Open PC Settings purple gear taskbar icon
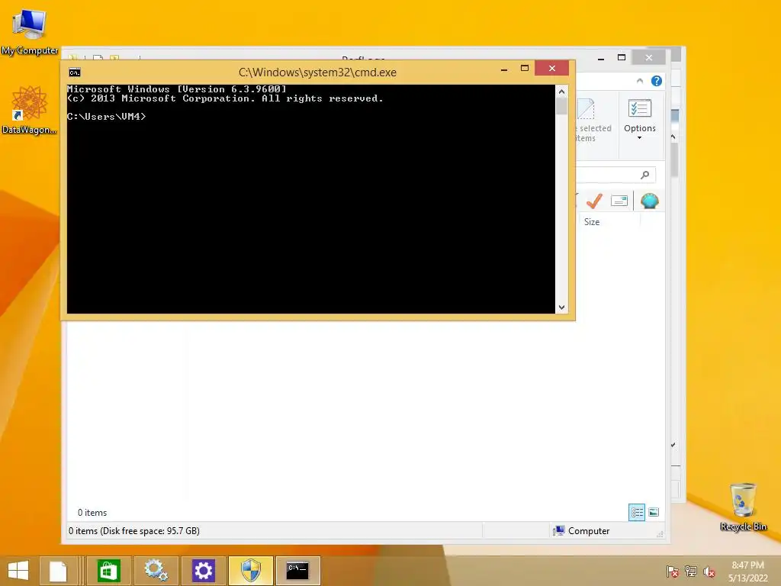781x586 pixels. (203, 571)
